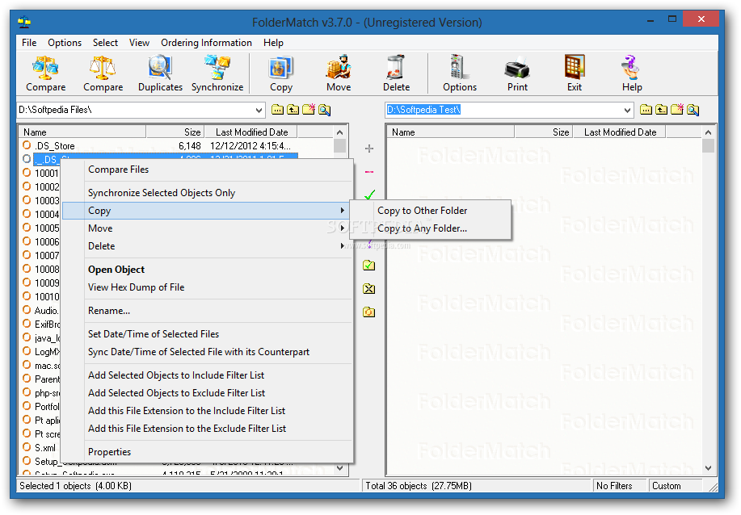Viewport: 741px width, 515px height.
Task: Expand the Move submenu arrow
Action: pyautogui.click(x=342, y=228)
